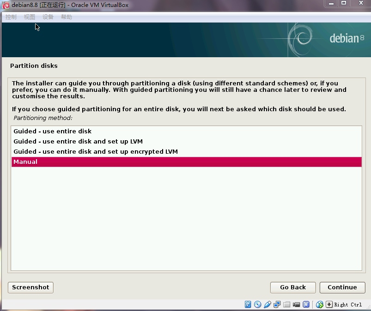Choose 'Guided - use entire disk and set up encrypted LVM'
This screenshot has width=371, height=311.
pyautogui.click(x=95, y=152)
